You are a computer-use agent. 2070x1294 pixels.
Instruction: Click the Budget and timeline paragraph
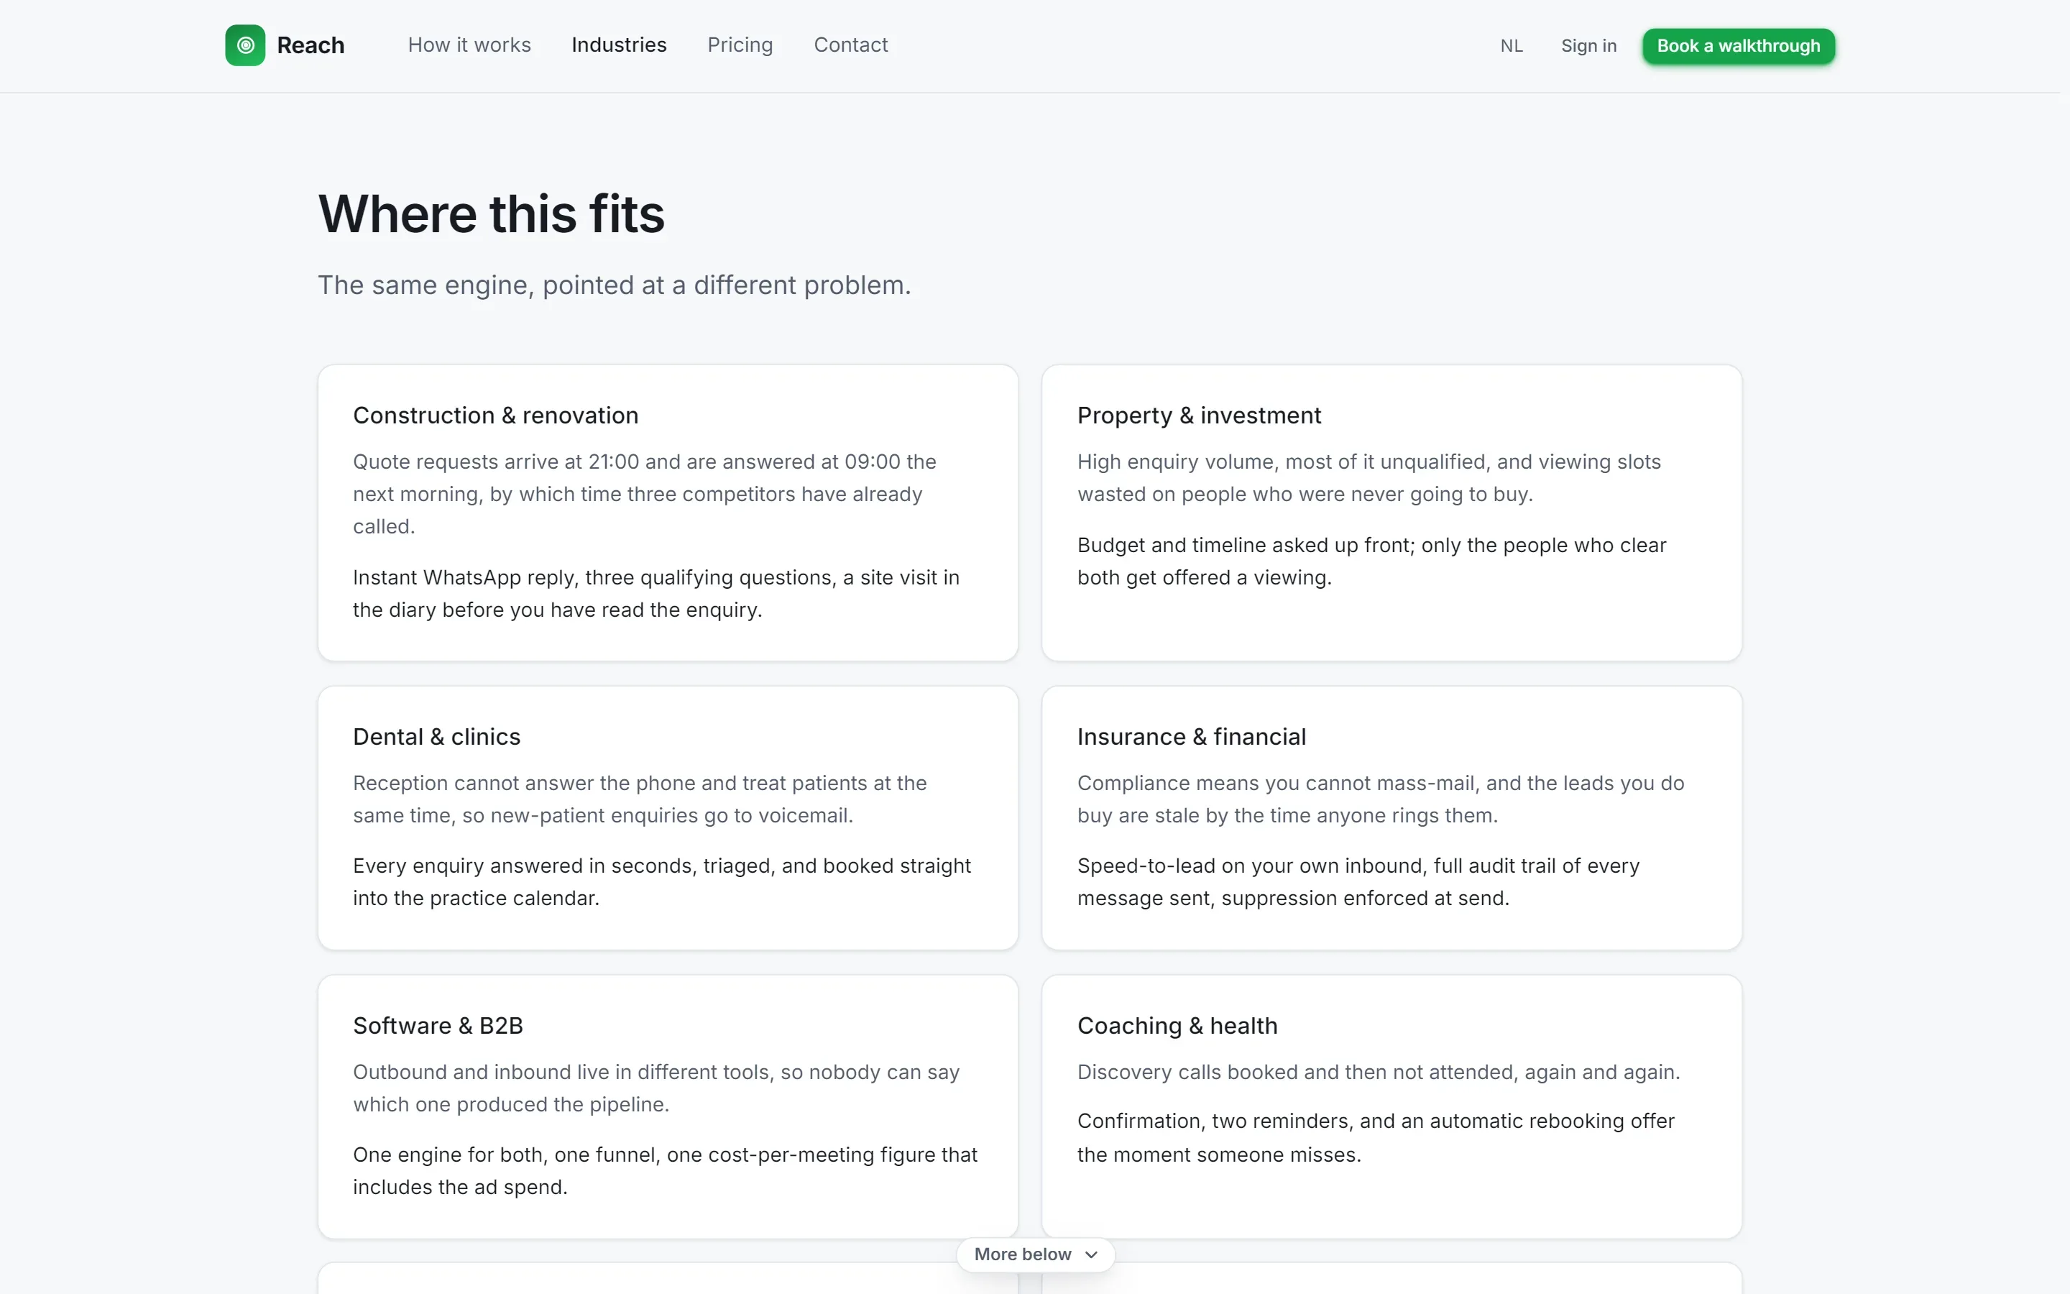(x=1371, y=561)
